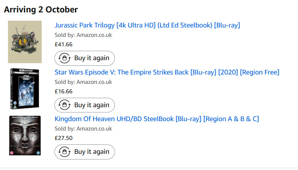Click the £41.66 price of Jurassic Park Trilogy
The width and height of the screenshot is (298, 170).
pos(63,44)
